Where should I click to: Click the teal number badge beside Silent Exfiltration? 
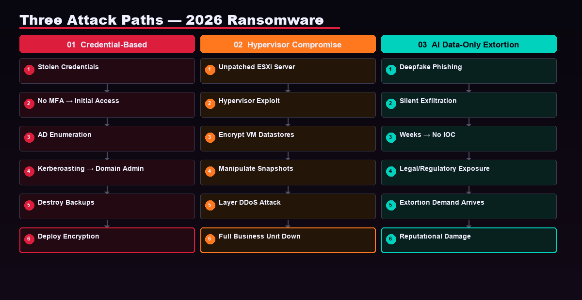coord(391,104)
